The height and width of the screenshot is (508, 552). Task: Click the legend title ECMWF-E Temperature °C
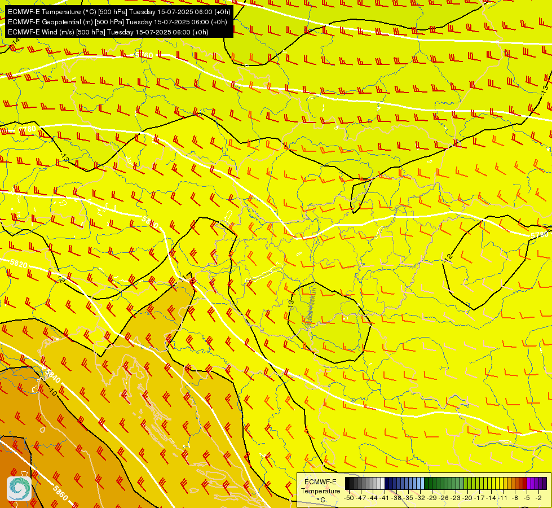click(x=321, y=491)
